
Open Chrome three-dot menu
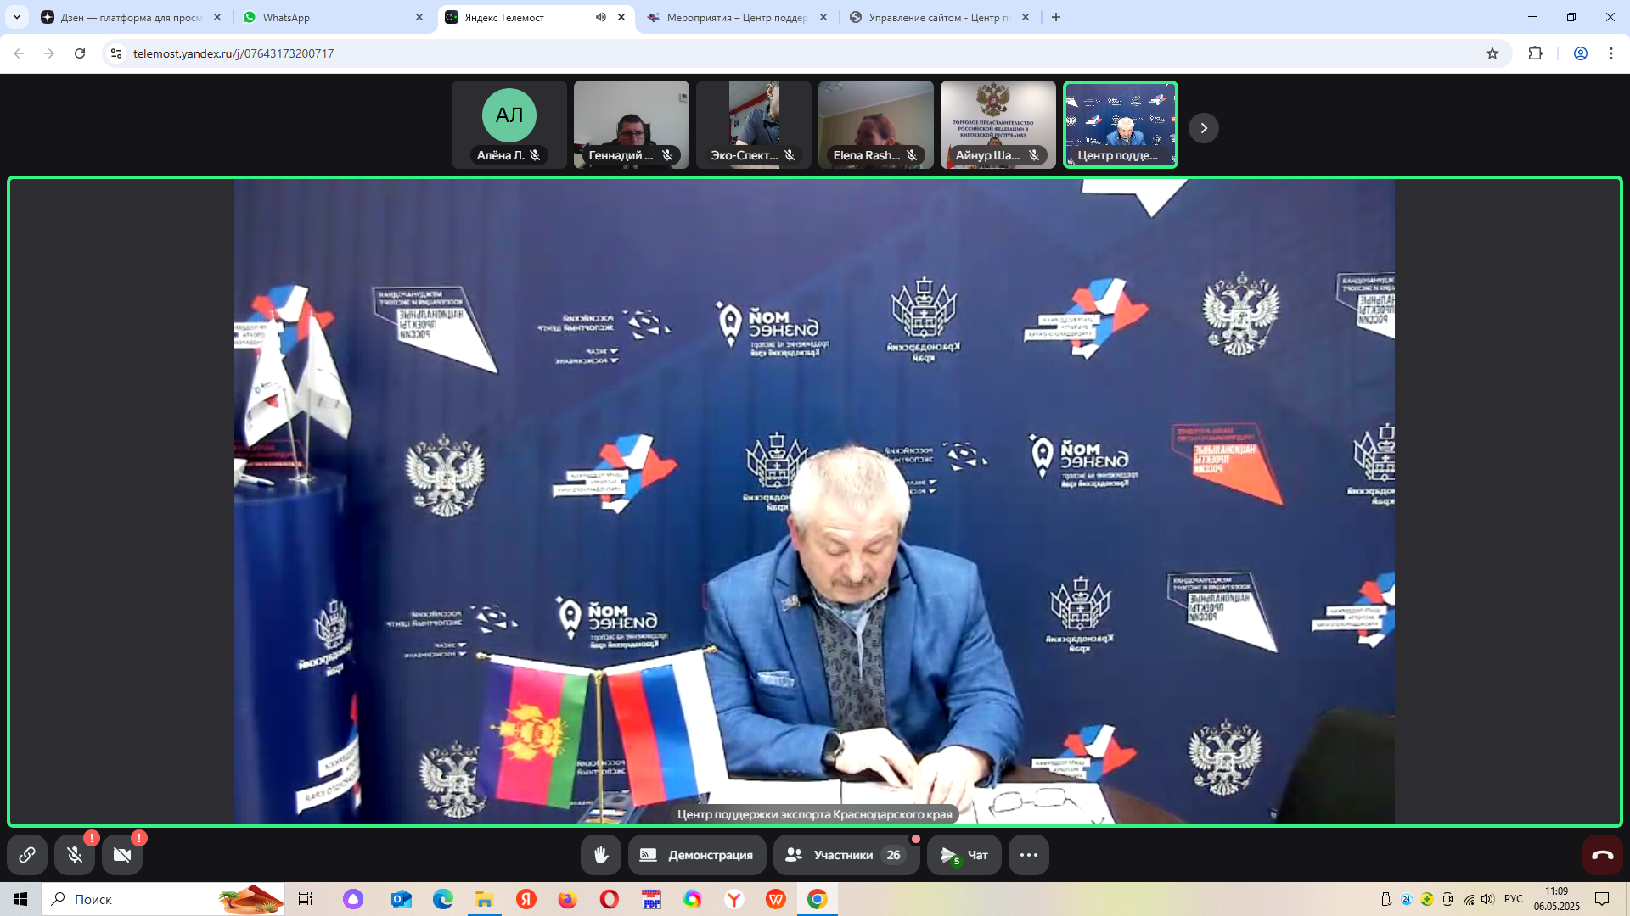pos(1610,53)
